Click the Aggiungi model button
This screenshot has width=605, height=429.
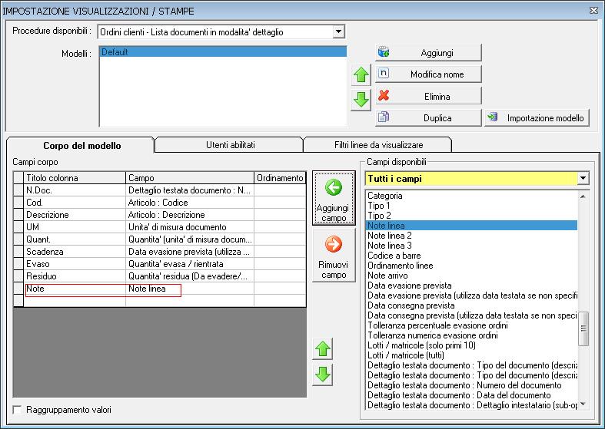tap(428, 52)
